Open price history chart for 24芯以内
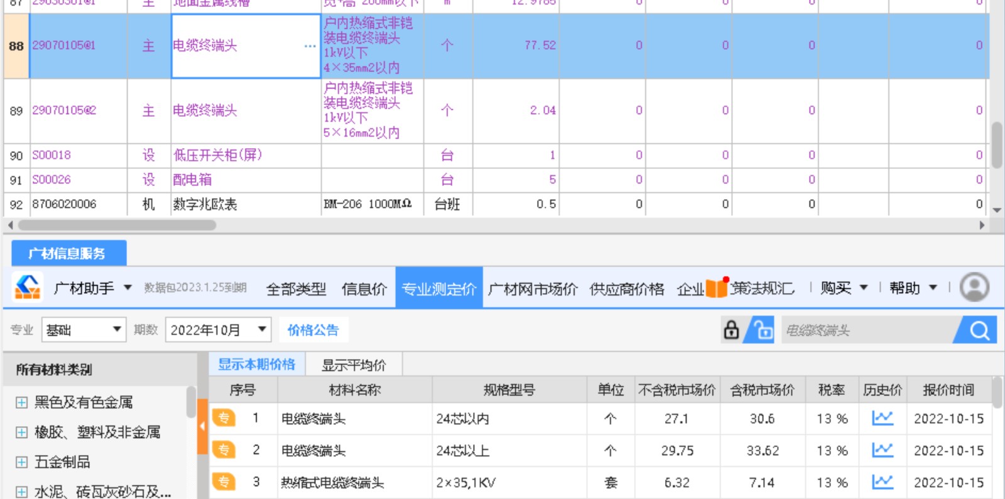The width and height of the screenshot is (1005, 499). click(x=883, y=418)
